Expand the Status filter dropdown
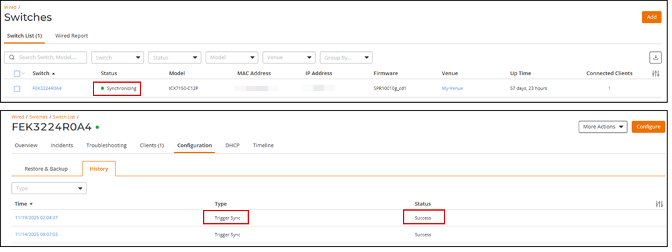The width and height of the screenshot is (672, 252). pyautogui.click(x=175, y=58)
